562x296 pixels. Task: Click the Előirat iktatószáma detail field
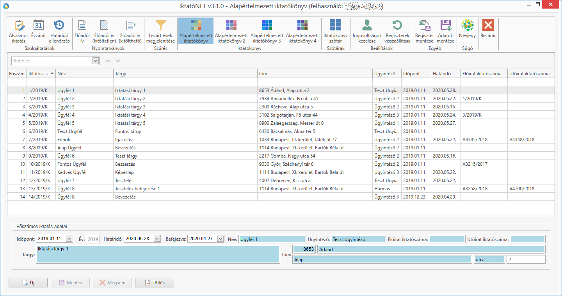(x=447, y=239)
